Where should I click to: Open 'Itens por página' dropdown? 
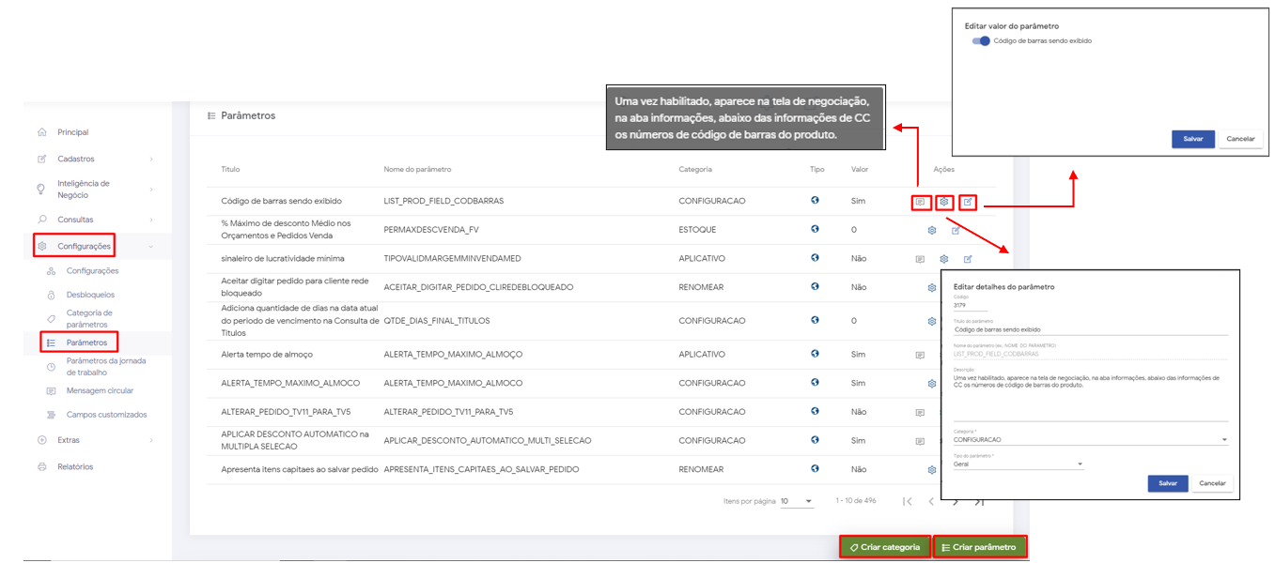coord(796,501)
